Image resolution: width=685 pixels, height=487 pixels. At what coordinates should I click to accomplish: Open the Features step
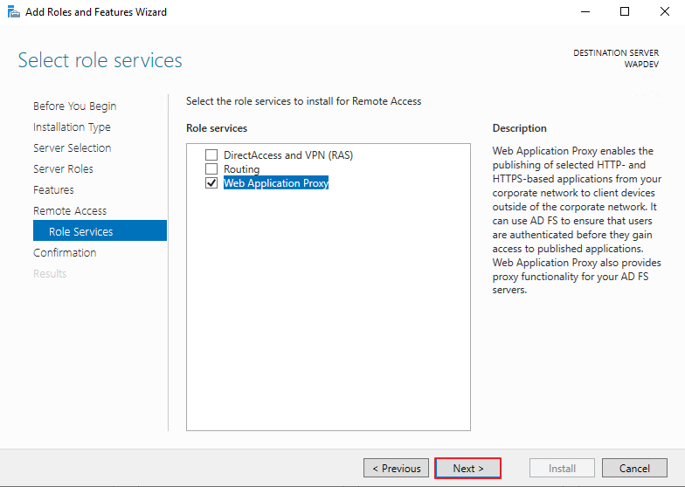click(x=54, y=190)
